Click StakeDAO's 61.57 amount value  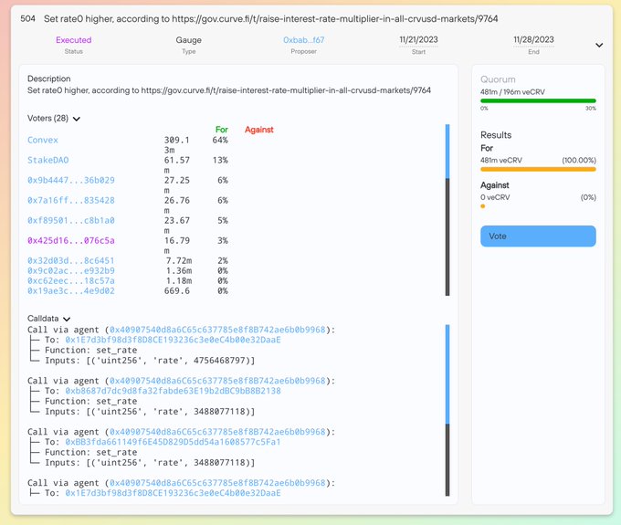tap(177, 161)
